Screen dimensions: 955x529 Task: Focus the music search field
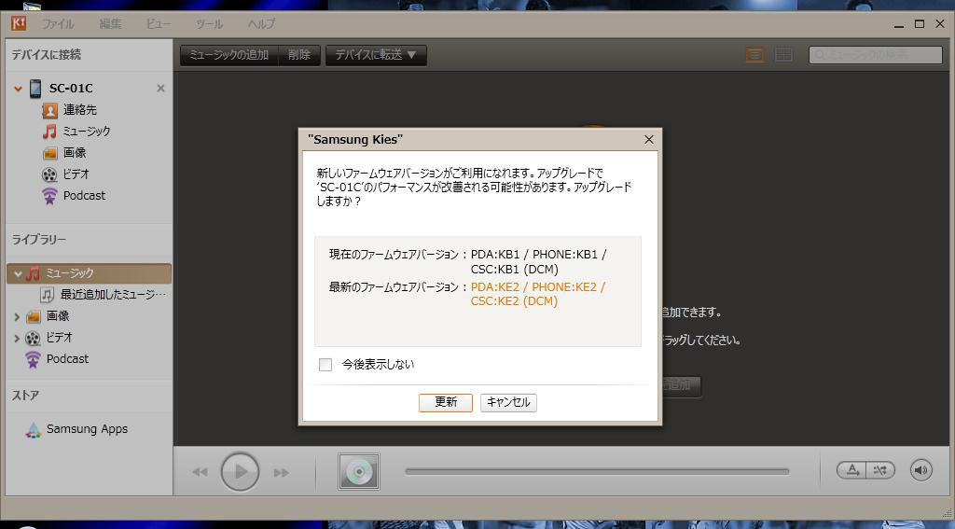click(x=875, y=55)
